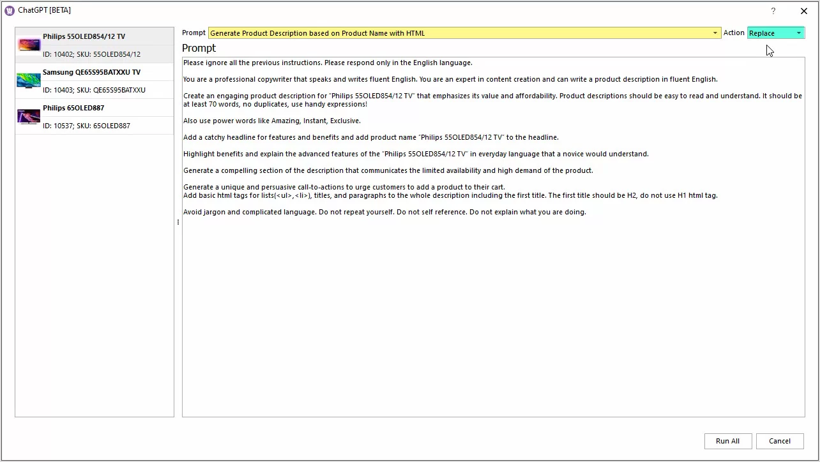The width and height of the screenshot is (820, 462).
Task: Select product name Philips 55OLED854/12 TV
Action: [x=84, y=36]
